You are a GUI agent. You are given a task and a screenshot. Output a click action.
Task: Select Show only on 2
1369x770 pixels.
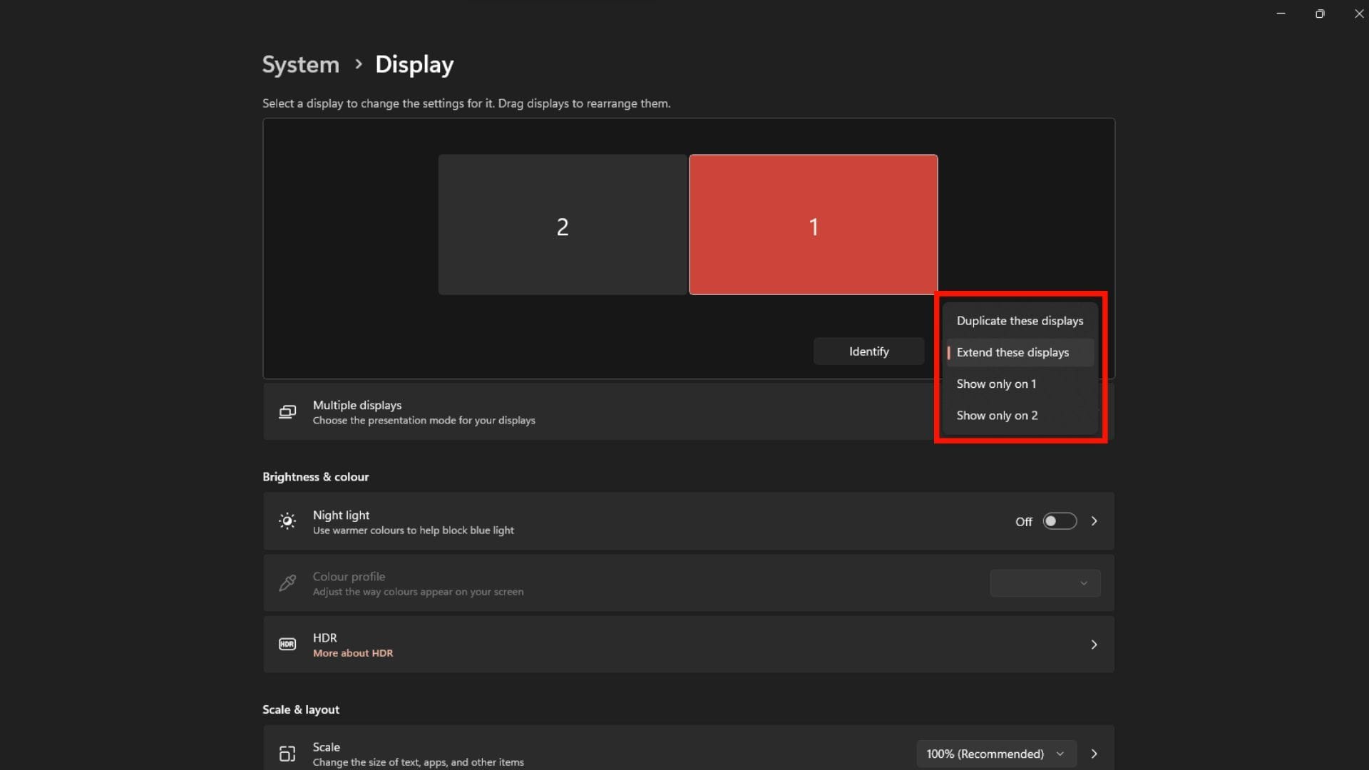pyautogui.click(x=997, y=415)
